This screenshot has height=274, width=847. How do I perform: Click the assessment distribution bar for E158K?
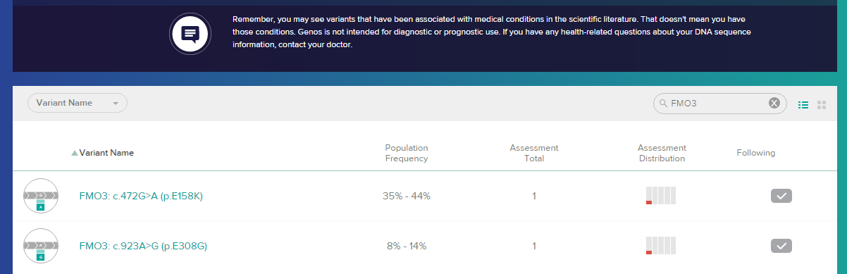tap(661, 196)
